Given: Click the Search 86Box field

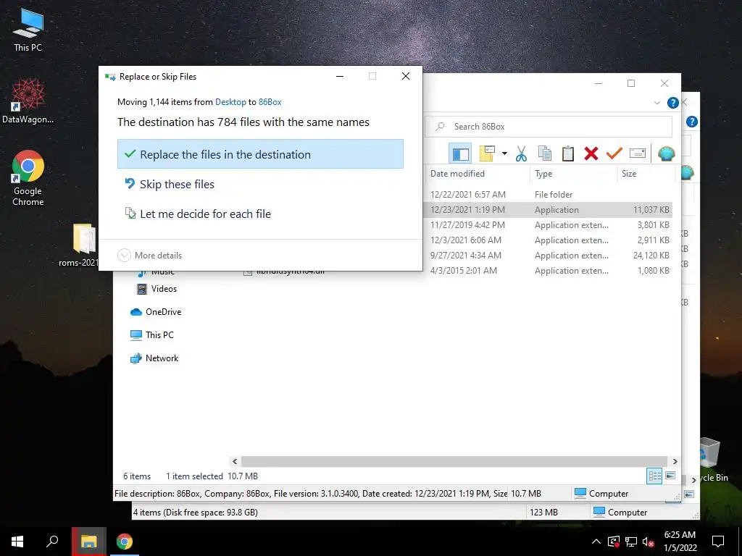Looking at the screenshot, I should [x=549, y=127].
